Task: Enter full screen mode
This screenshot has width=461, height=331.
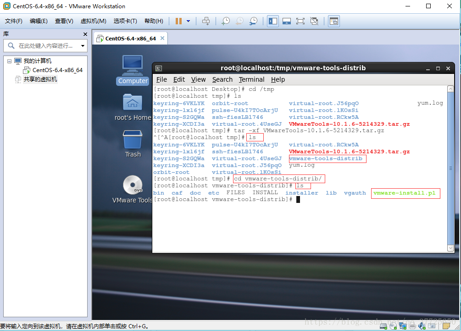Action: [300, 21]
